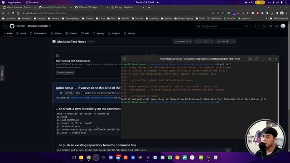
Task: Open Kampus bookmarks folder
Action: pyautogui.click(x=39, y=19)
